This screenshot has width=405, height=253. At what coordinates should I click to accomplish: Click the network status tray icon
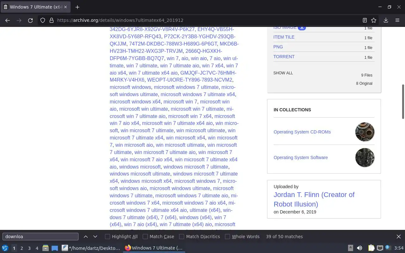(380, 248)
